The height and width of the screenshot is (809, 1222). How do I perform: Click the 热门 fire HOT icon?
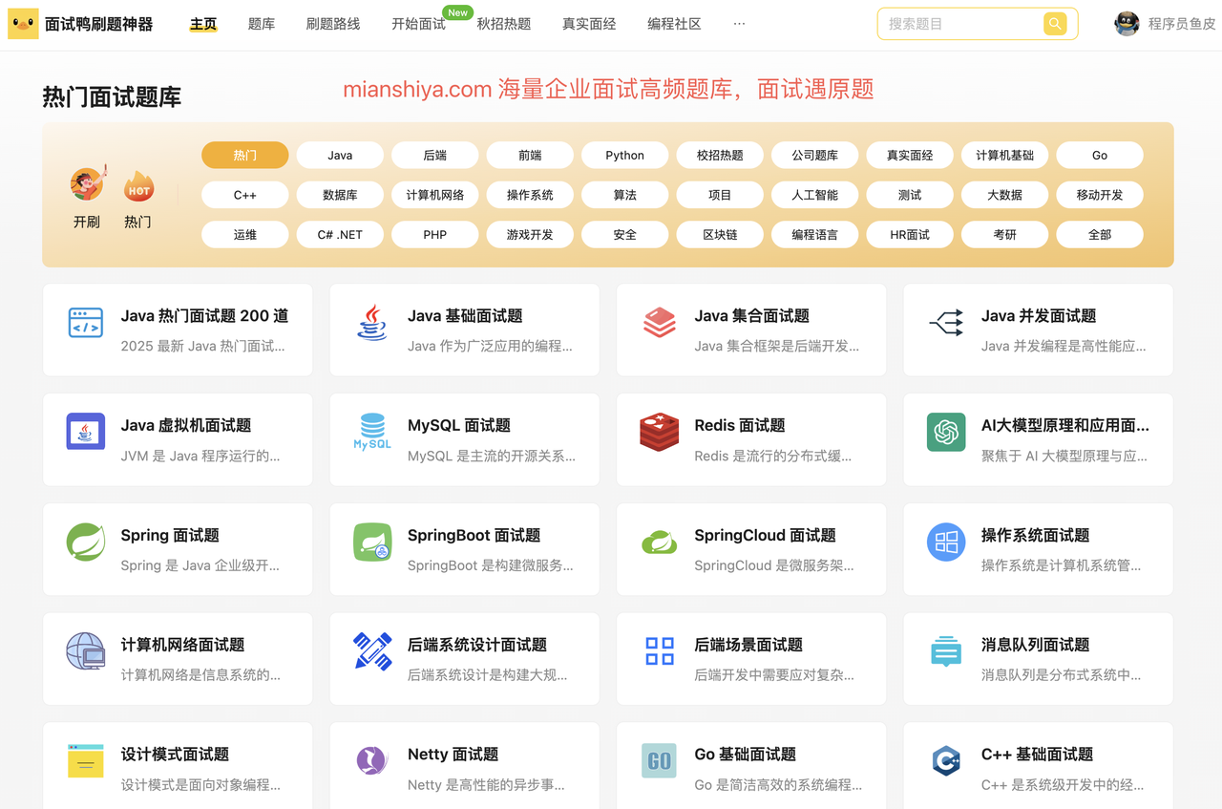pos(138,188)
